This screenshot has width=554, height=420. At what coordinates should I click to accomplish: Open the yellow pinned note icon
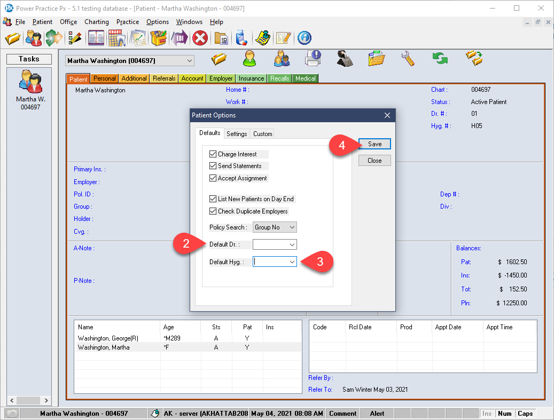click(x=263, y=38)
